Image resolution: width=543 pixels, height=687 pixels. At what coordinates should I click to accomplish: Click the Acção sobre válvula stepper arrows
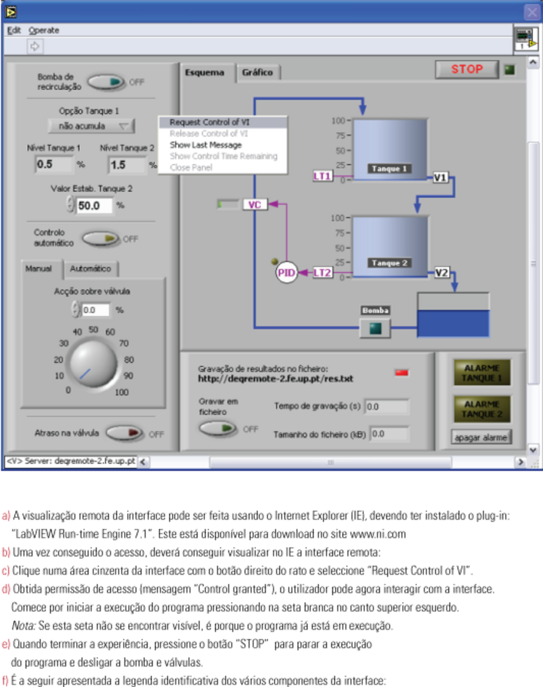point(75,309)
